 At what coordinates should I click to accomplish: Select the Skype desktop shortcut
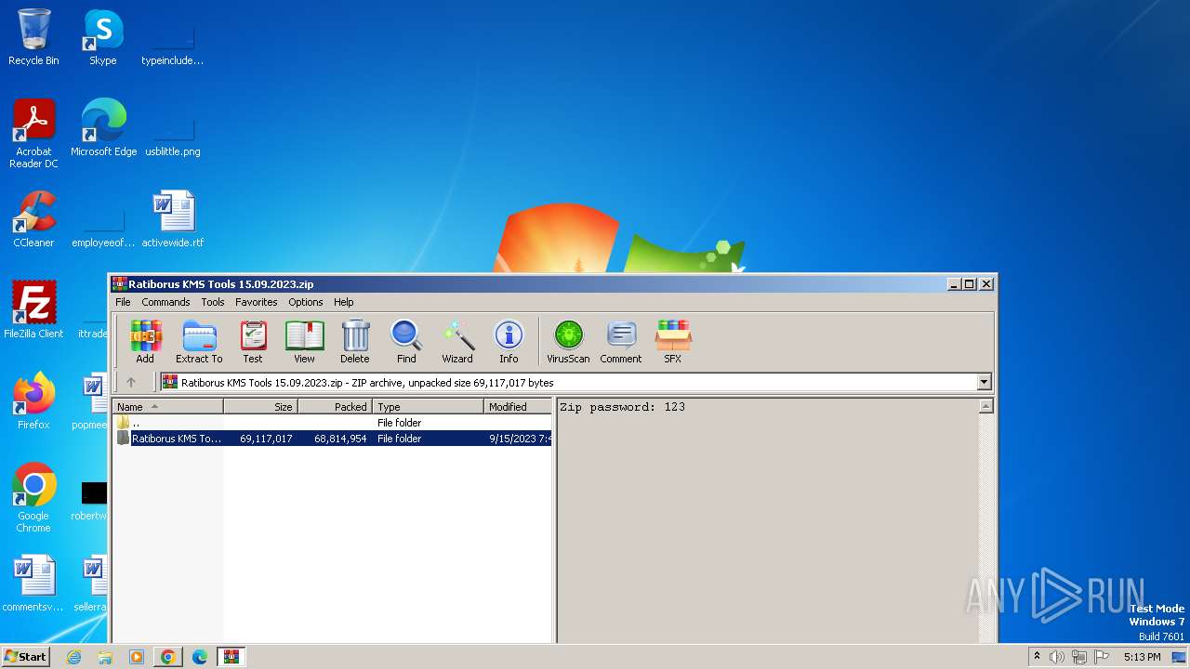pos(103,37)
